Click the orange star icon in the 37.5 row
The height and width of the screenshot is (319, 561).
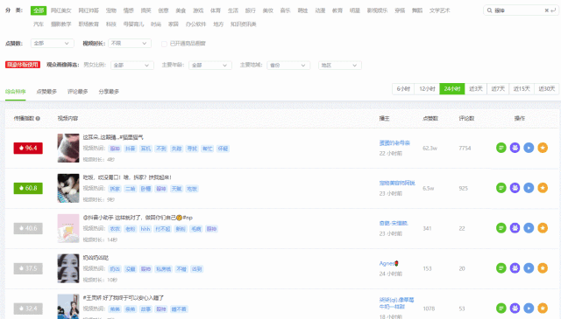click(543, 268)
